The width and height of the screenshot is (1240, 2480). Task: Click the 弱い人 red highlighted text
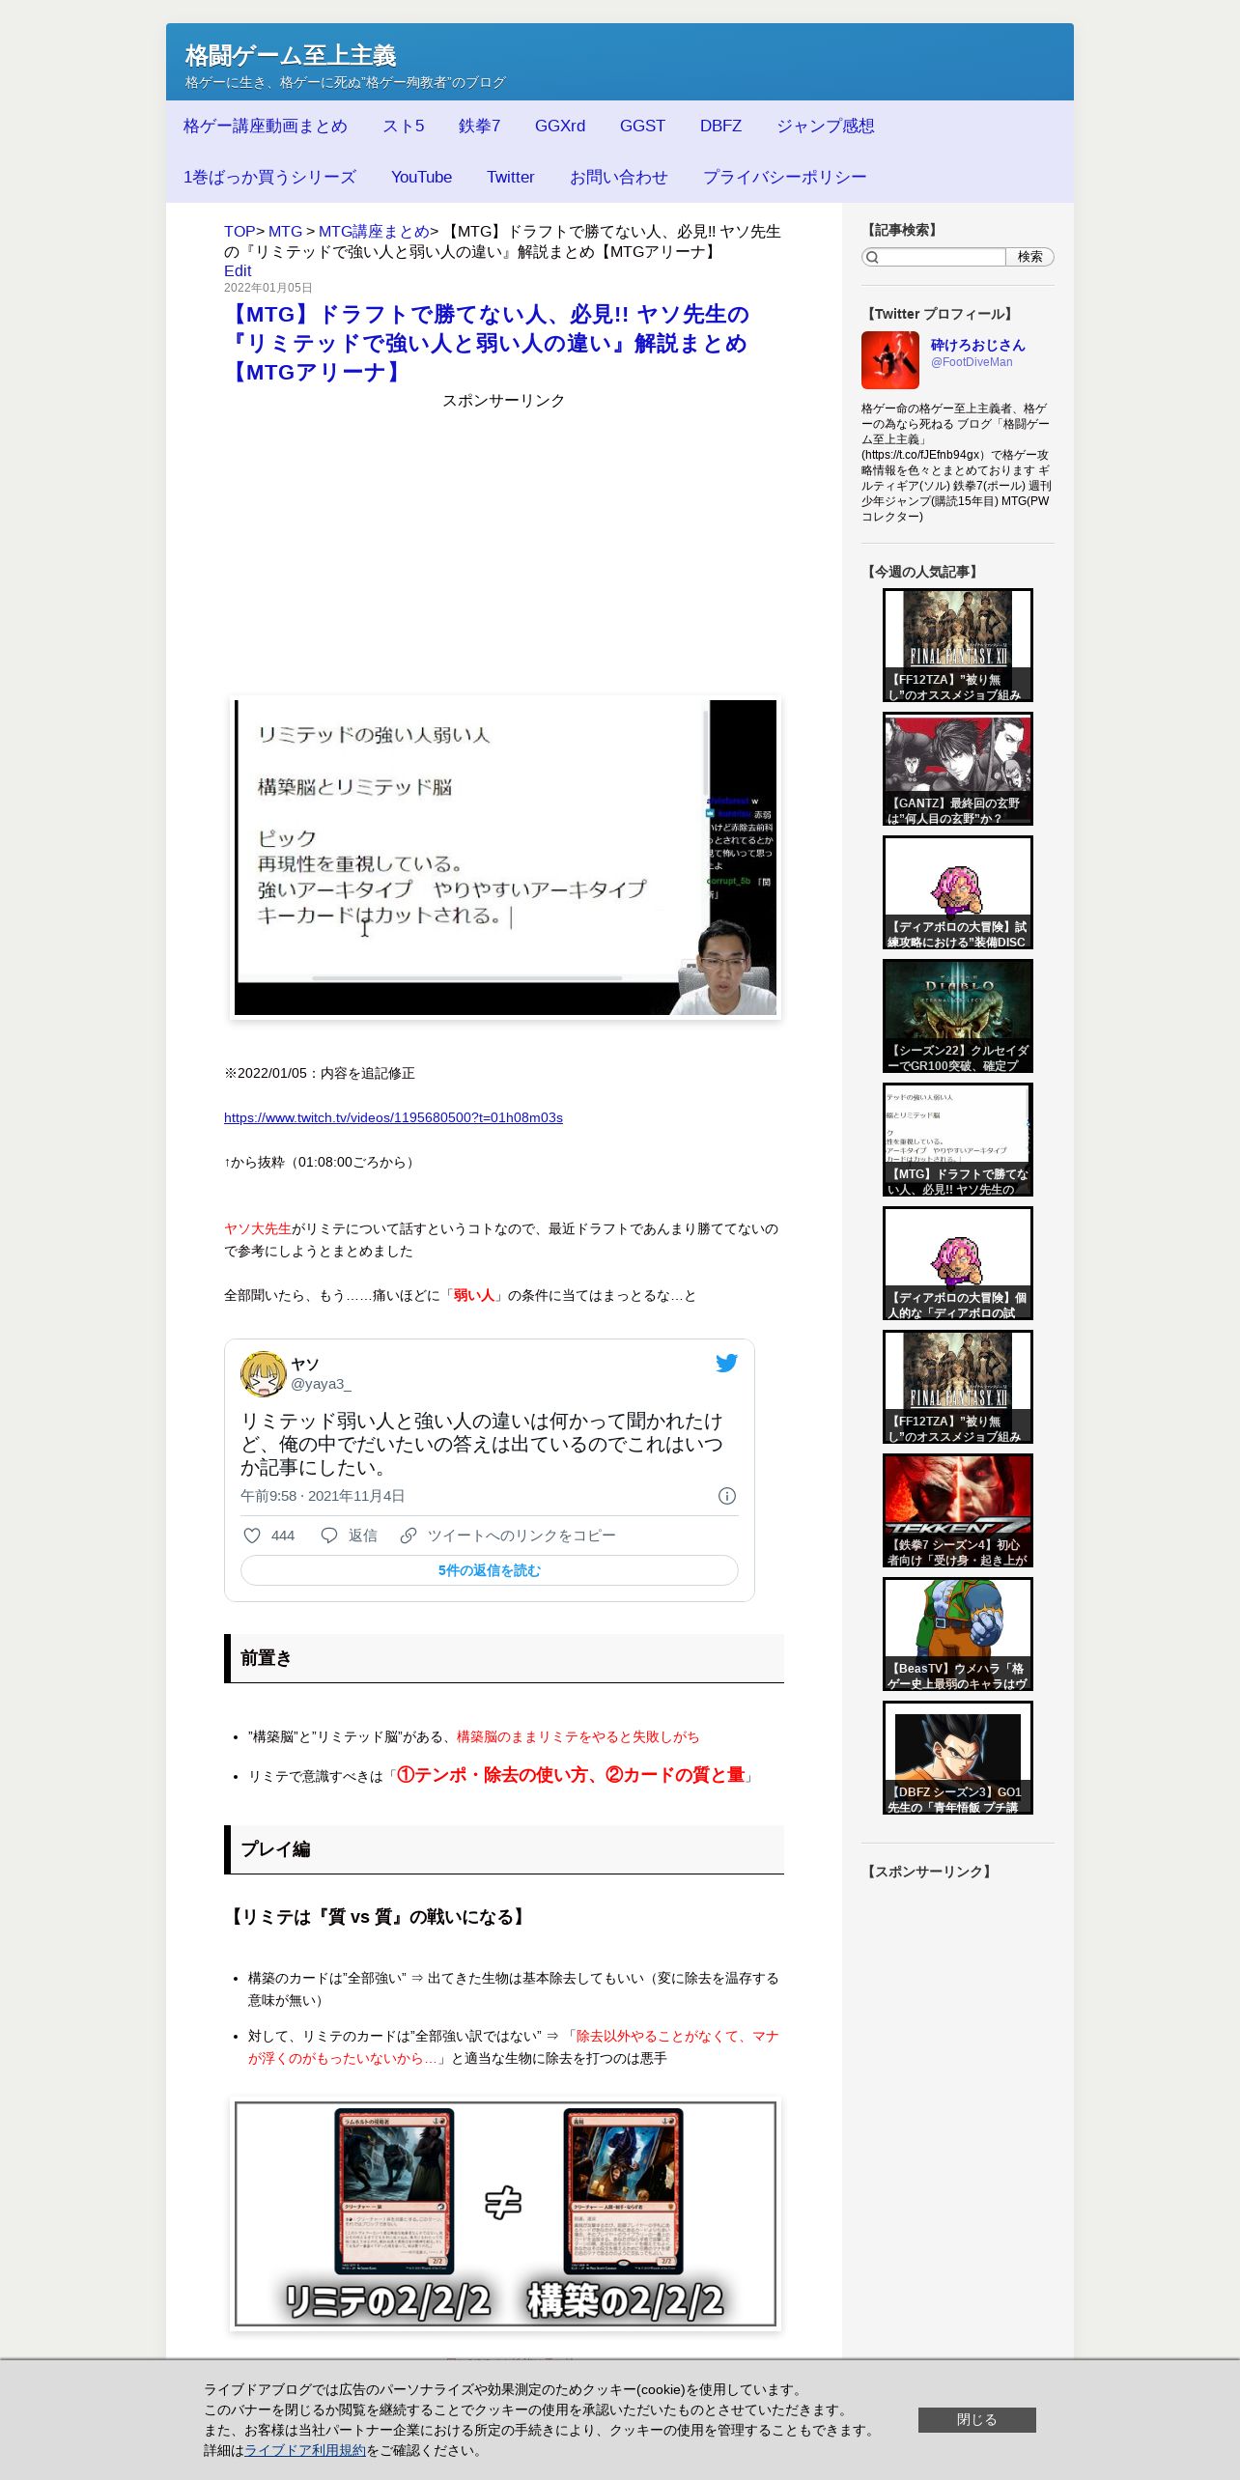473,1295
